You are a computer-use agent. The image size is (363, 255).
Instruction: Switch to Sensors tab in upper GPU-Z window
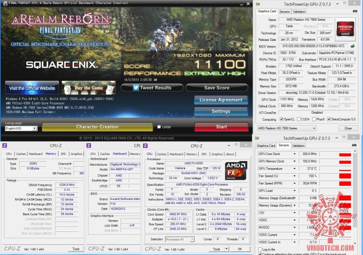coord(284,12)
